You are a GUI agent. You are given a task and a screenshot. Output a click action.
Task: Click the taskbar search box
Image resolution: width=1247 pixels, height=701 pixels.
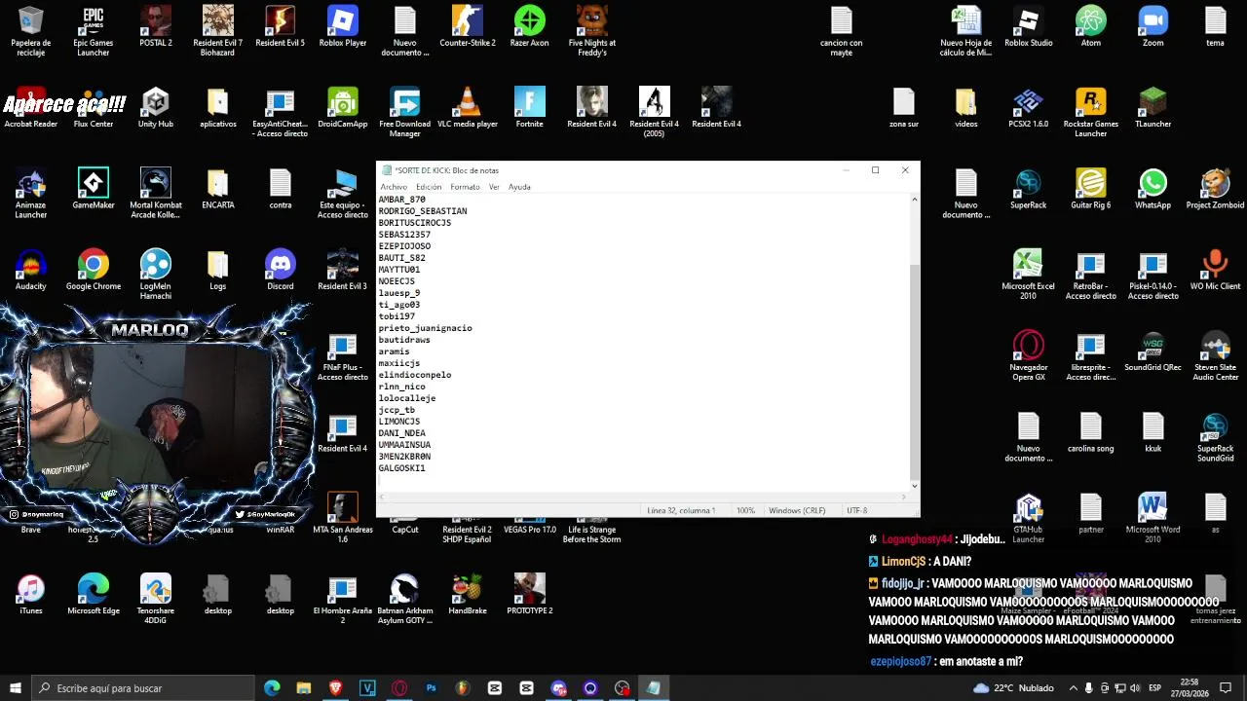tap(142, 688)
